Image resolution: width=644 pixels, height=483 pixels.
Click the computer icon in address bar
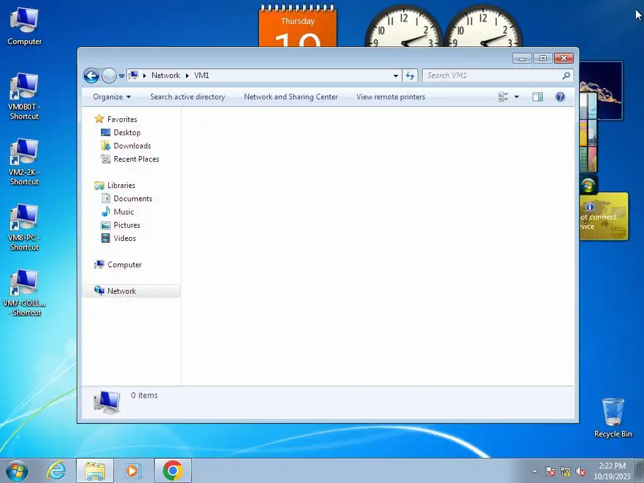pyautogui.click(x=133, y=75)
